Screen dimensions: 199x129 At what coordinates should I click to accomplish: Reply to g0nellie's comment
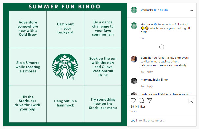tap(150, 72)
